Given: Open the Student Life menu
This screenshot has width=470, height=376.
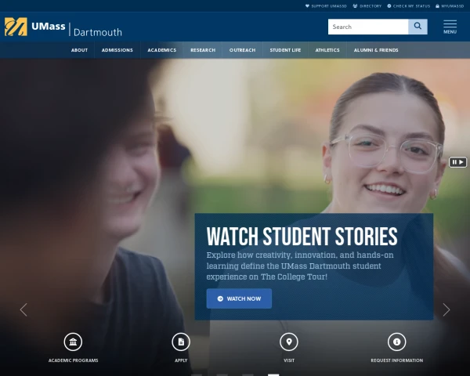Looking at the screenshot, I should [285, 50].
